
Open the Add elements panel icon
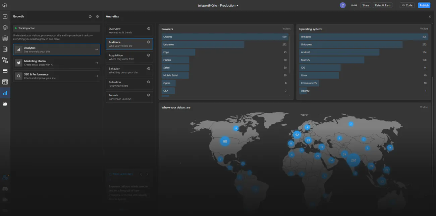[x=5, y=16]
